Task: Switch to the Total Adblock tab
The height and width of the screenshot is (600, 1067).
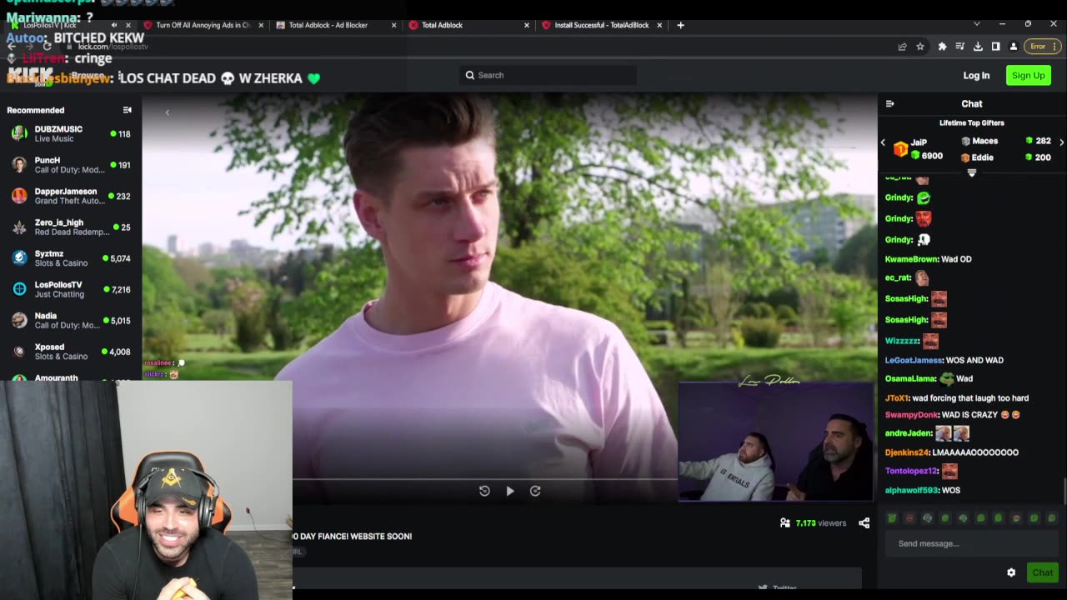Action: pyautogui.click(x=469, y=25)
